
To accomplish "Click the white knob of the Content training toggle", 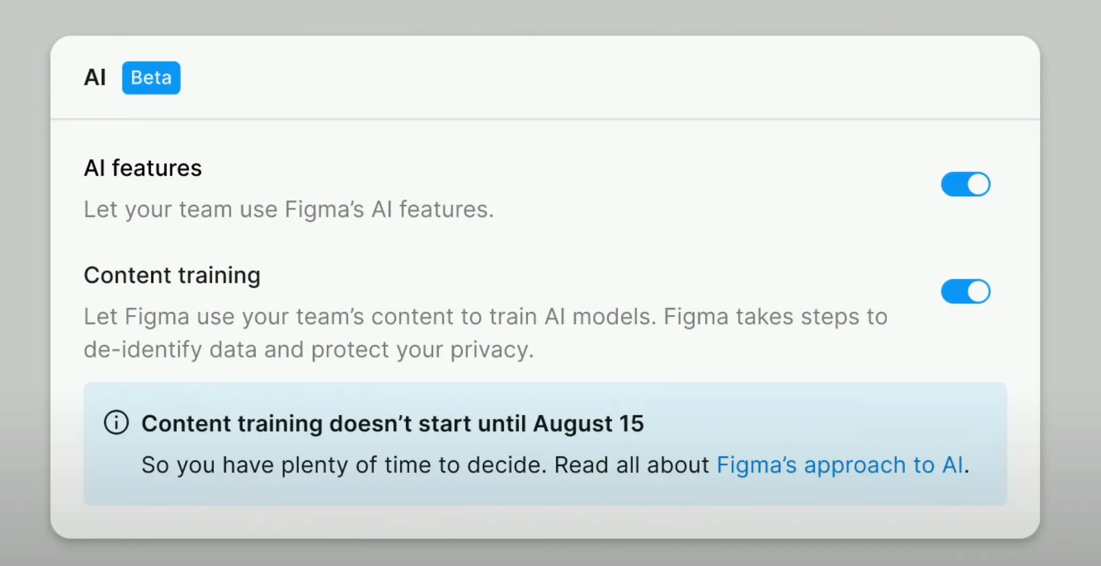I will (978, 291).
